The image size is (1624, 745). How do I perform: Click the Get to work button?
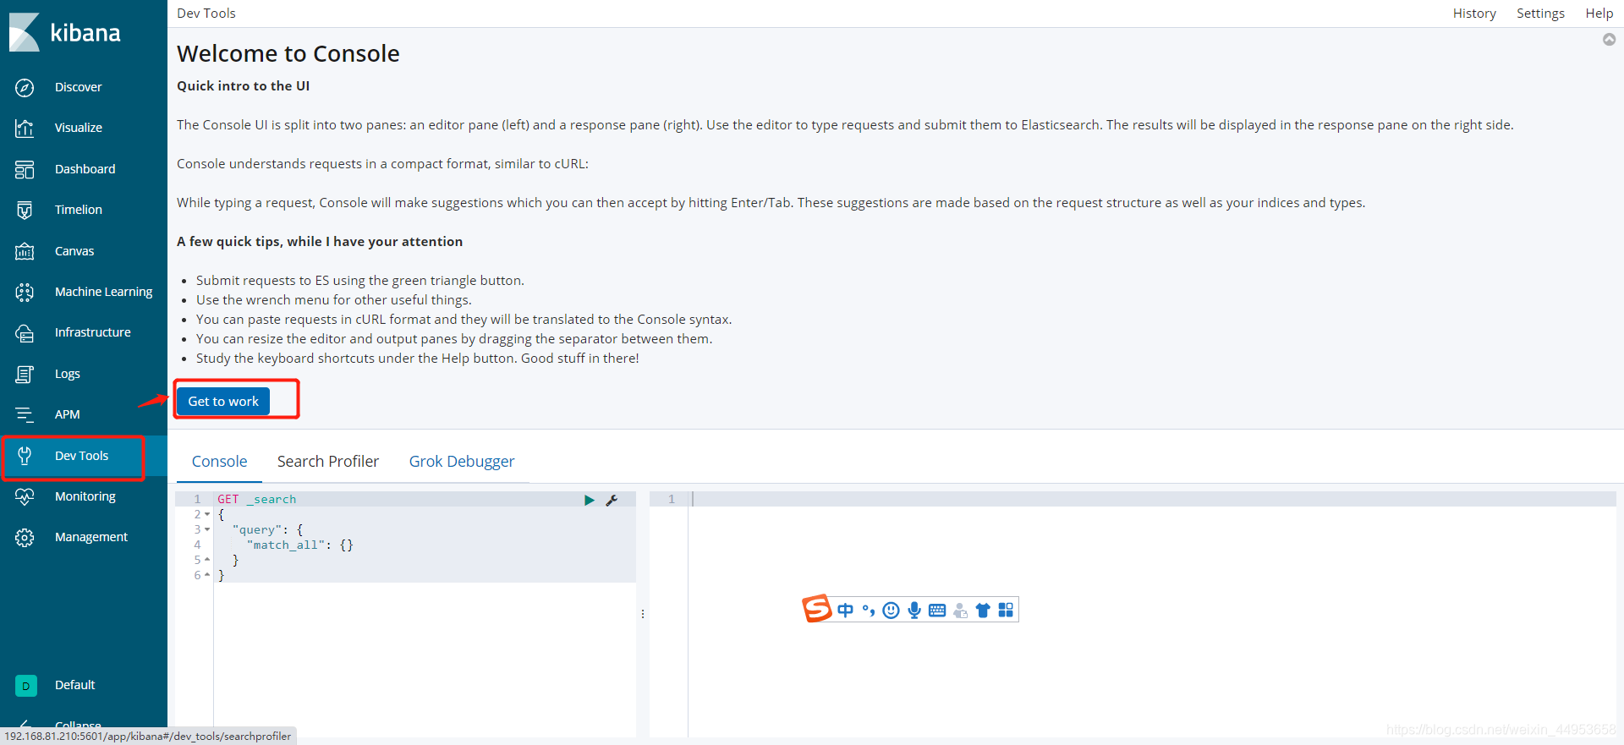click(223, 402)
